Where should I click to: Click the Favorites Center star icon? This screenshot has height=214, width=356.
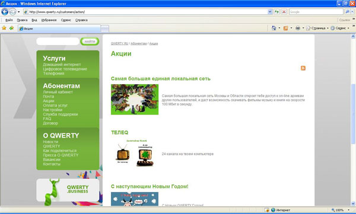coord(4,28)
